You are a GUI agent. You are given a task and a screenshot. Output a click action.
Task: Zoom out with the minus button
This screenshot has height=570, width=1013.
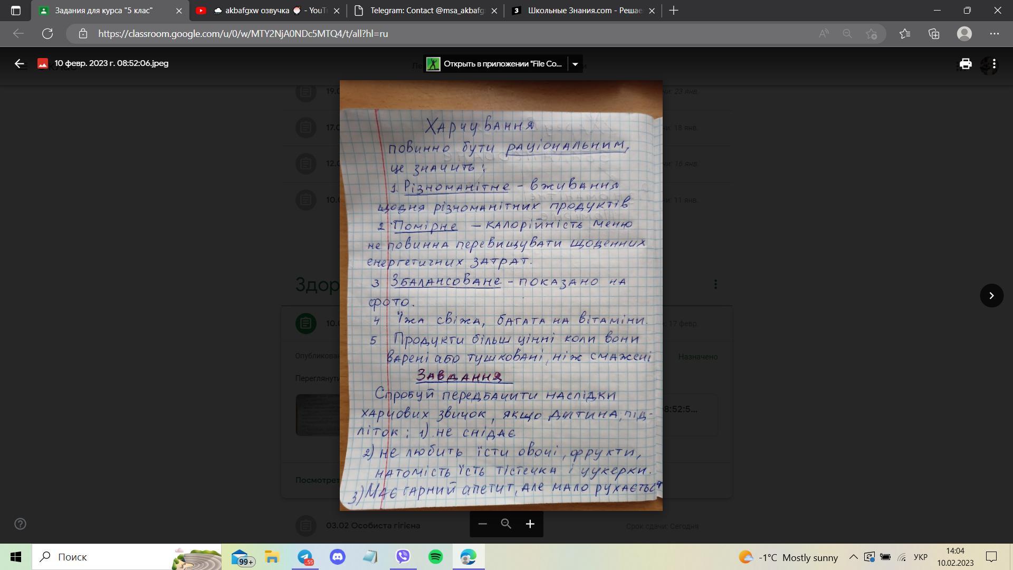tap(482, 524)
